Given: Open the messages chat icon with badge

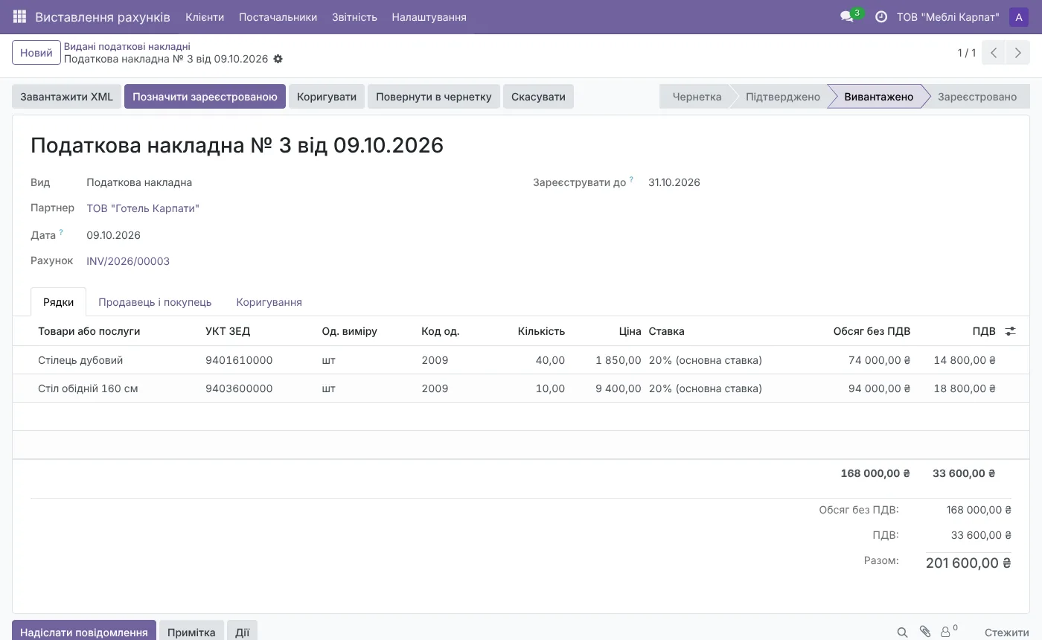Looking at the screenshot, I should [x=848, y=16].
